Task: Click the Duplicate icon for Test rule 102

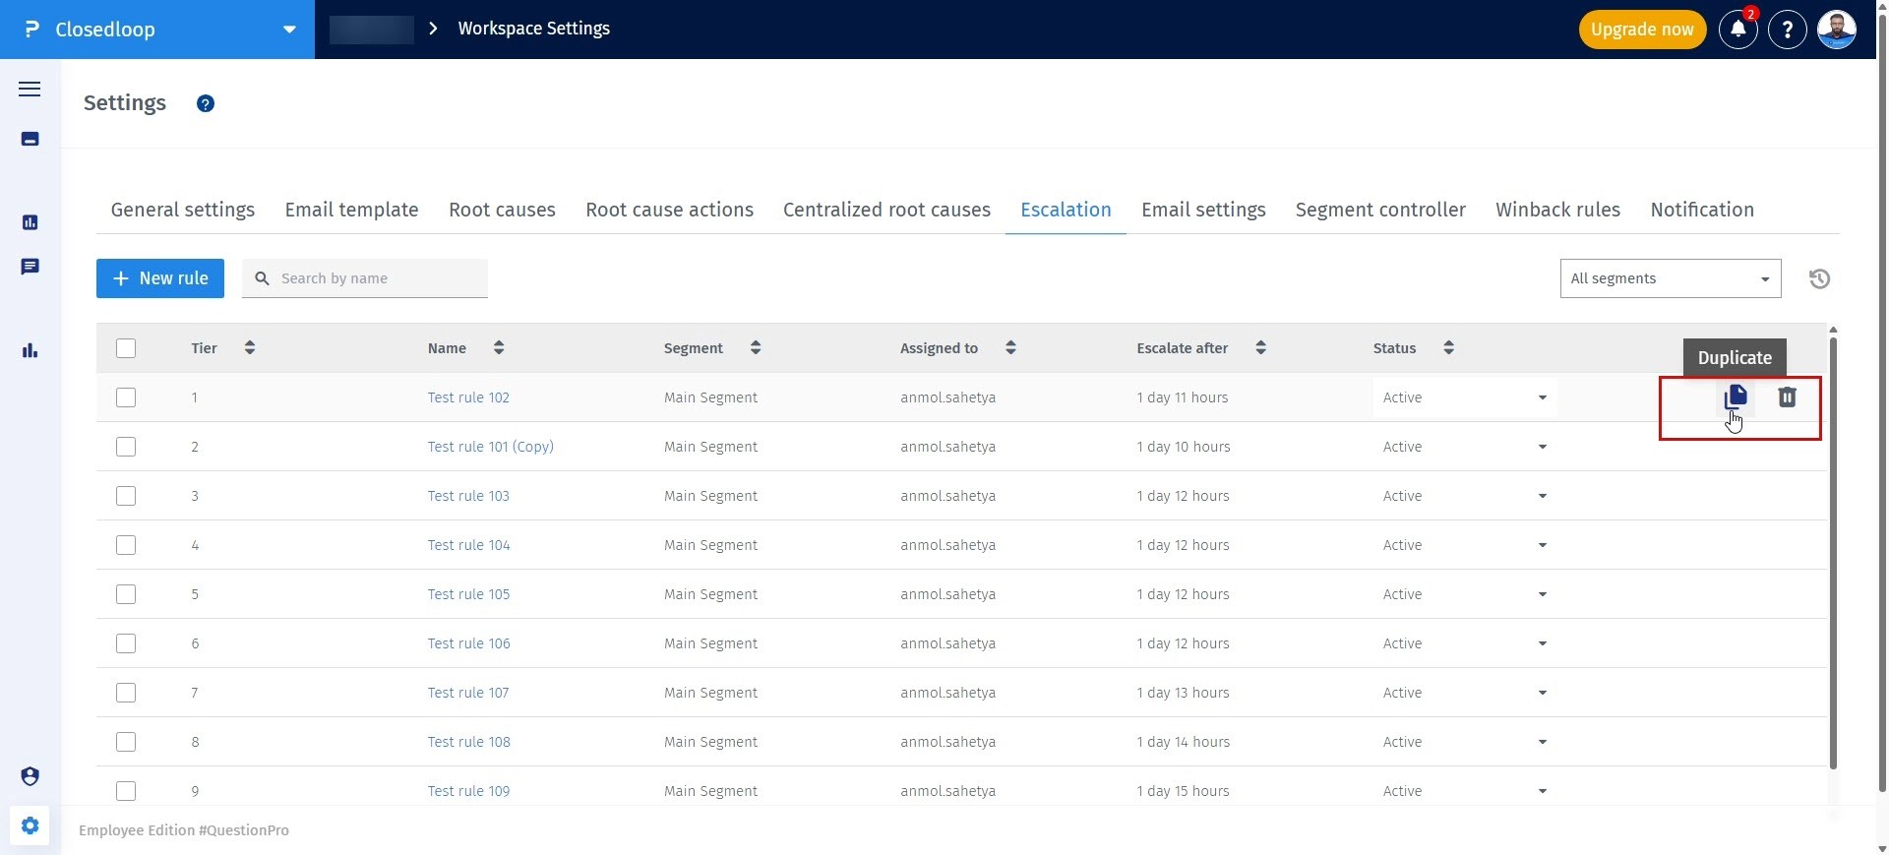Action: click(1735, 397)
